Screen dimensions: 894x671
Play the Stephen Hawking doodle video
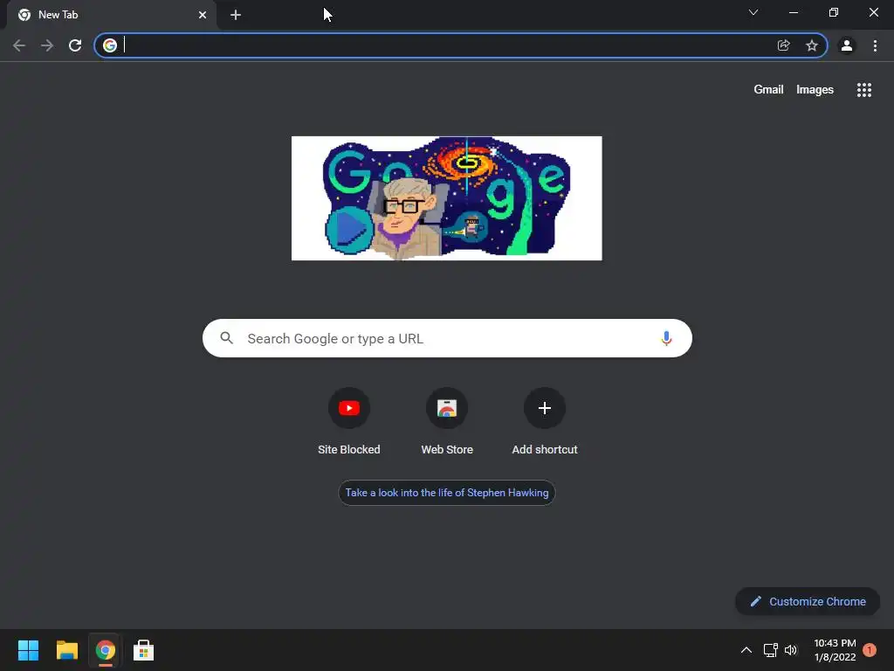(349, 230)
